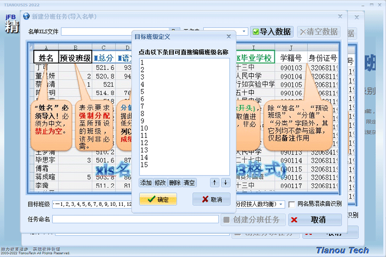The width and height of the screenshot is (386, 257).
Task: Move selected class down with the down-arrow icon
Action: tap(225, 182)
